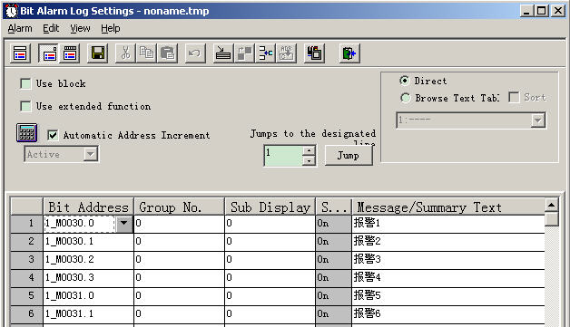Click the Copy icon in toolbar
Viewport: 570px width, 327px height.
pyautogui.click(x=146, y=53)
